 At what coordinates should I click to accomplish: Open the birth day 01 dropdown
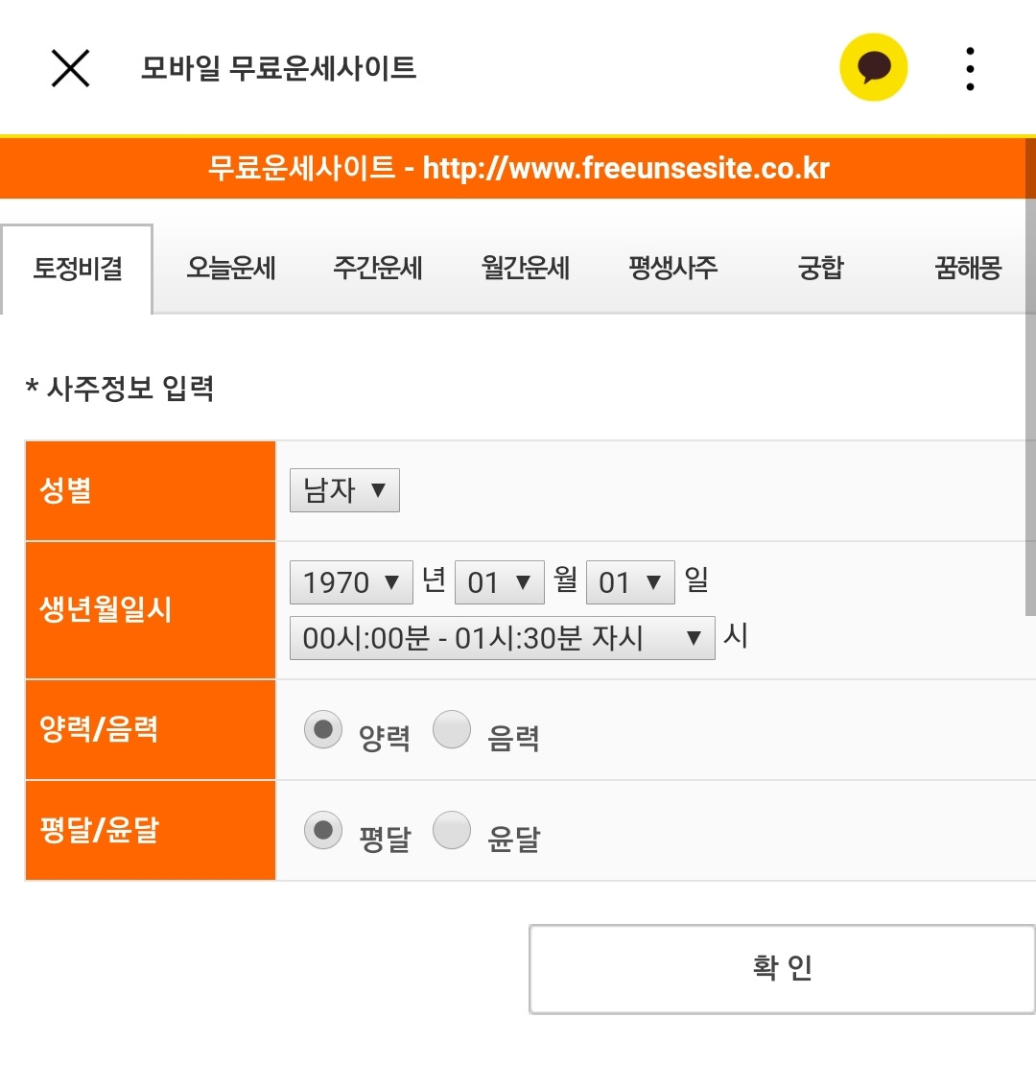pyautogui.click(x=630, y=582)
